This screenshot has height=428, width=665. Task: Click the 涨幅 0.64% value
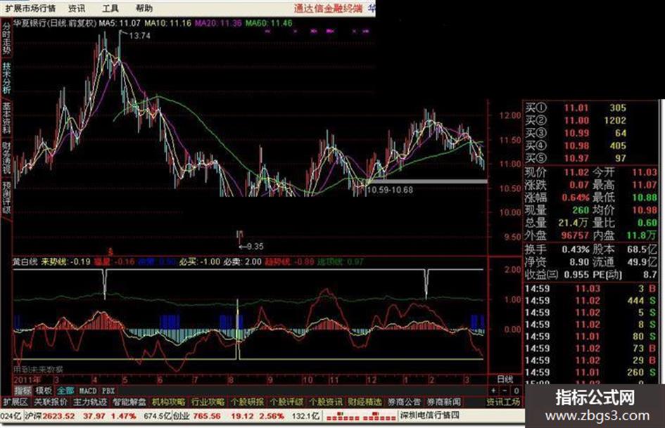[x=576, y=197]
